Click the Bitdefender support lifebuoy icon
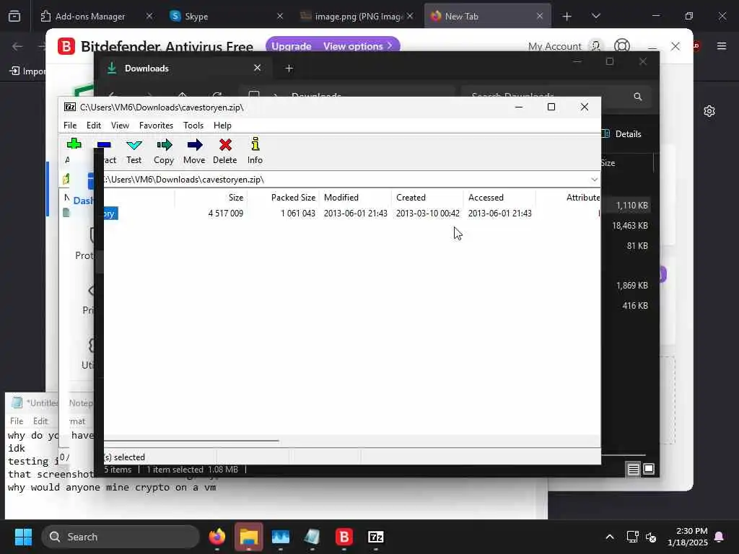 tap(621, 45)
